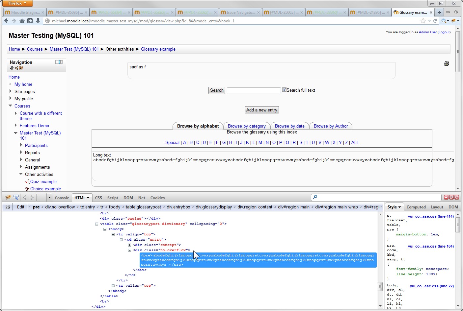The width and height of the screenshot is (463, 311).
Task: Go to the browser Home page
Action: (x=22, y=21)
